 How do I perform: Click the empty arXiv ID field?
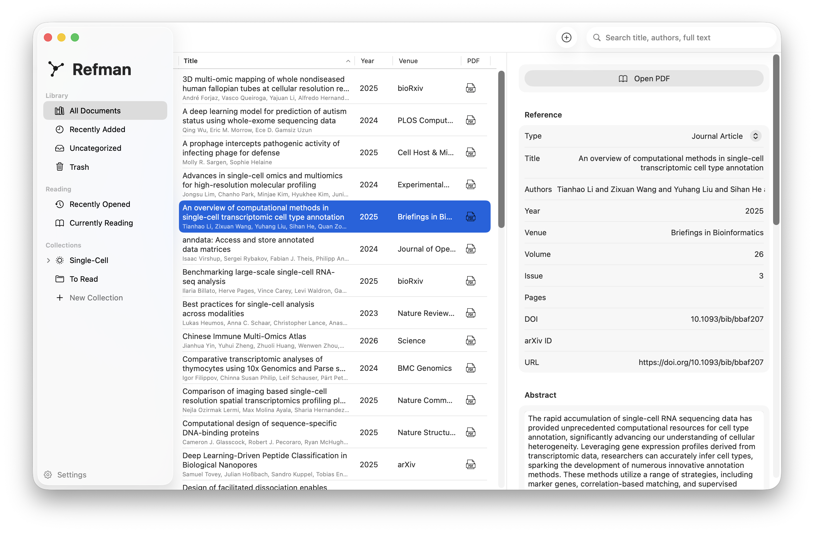click(x=644, y=341)
